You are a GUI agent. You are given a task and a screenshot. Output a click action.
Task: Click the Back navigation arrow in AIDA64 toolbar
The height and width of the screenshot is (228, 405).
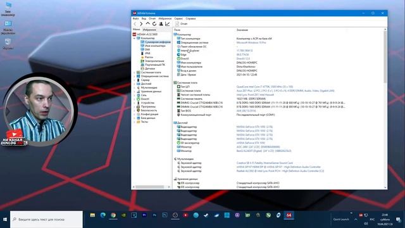tap(135, 24)
